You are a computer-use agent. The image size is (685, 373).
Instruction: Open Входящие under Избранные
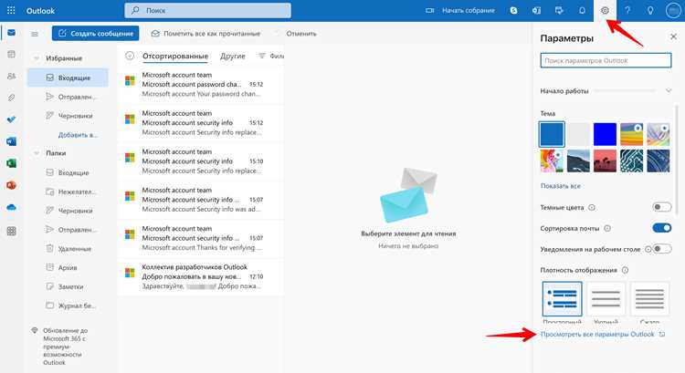click(68, 78)
